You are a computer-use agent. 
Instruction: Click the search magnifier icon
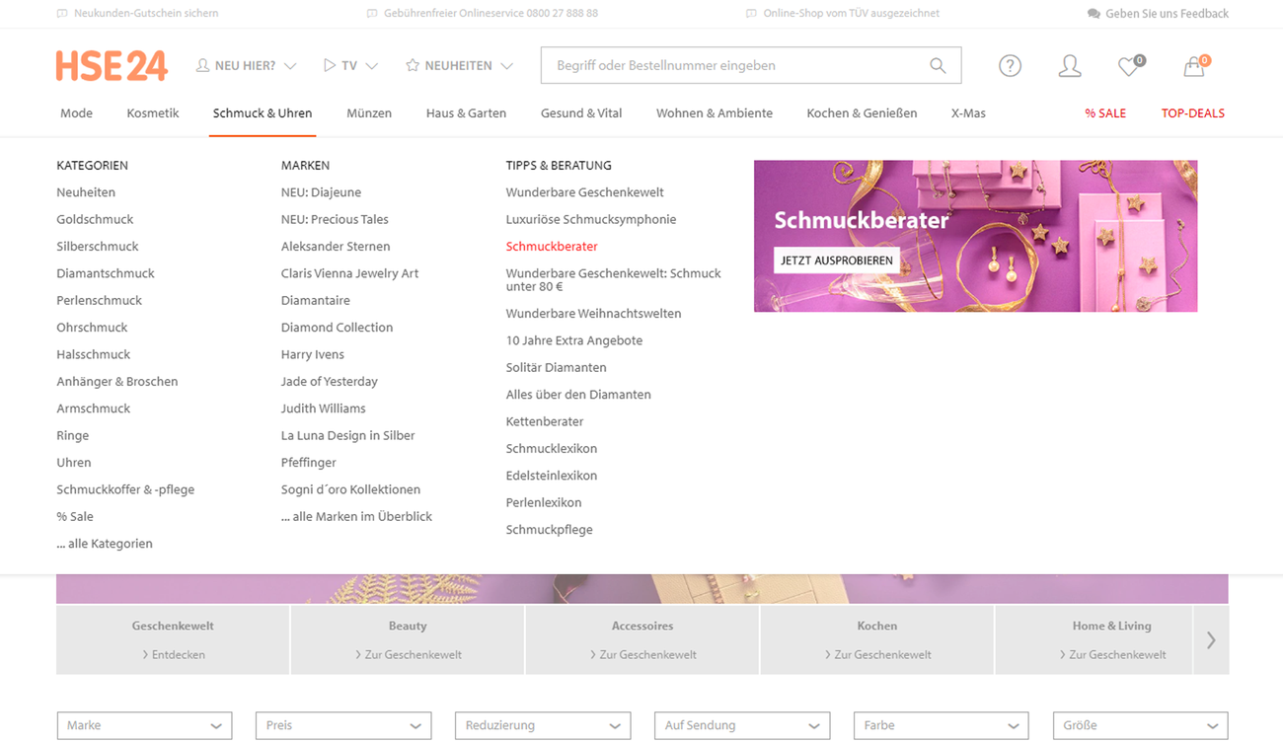click(938, 66)
